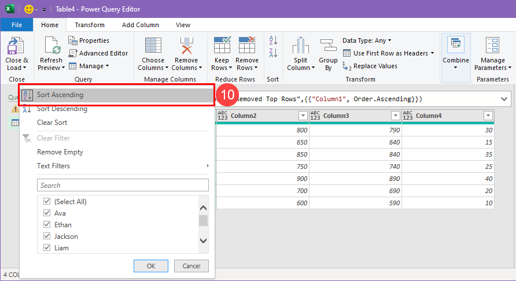The image size is (516, 281).
Task: Select the Column2 cell with 900
Action: click(x=263, y=179)
